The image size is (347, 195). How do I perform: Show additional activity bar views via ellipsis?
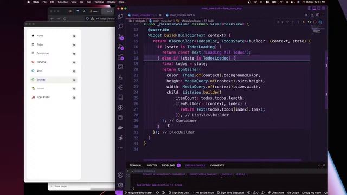click(x=120, y=148)
